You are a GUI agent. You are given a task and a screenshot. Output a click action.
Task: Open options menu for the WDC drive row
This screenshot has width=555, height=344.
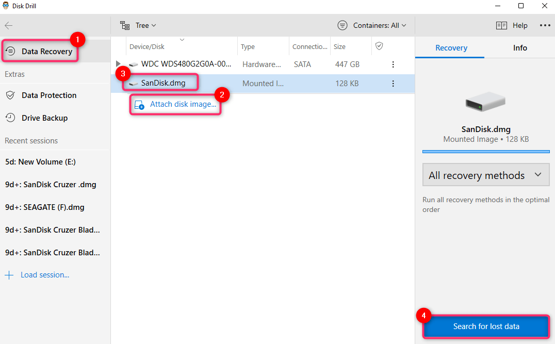pyautogui.click(x=393, y=64)
